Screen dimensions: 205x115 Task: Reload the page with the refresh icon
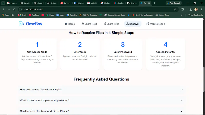(x=14, y=9)
